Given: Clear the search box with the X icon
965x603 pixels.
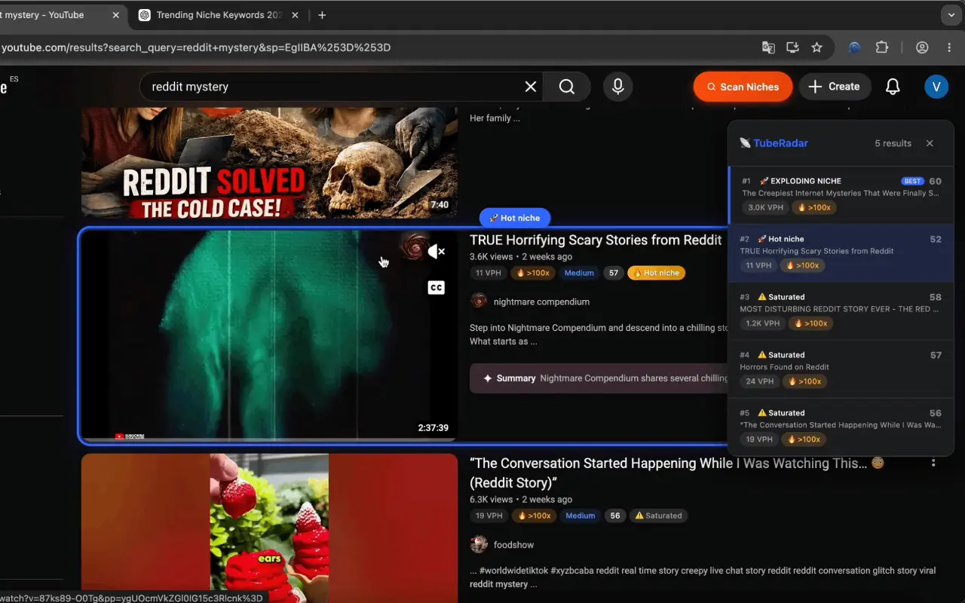Looking at the screenshot, I should click(531, 87).
